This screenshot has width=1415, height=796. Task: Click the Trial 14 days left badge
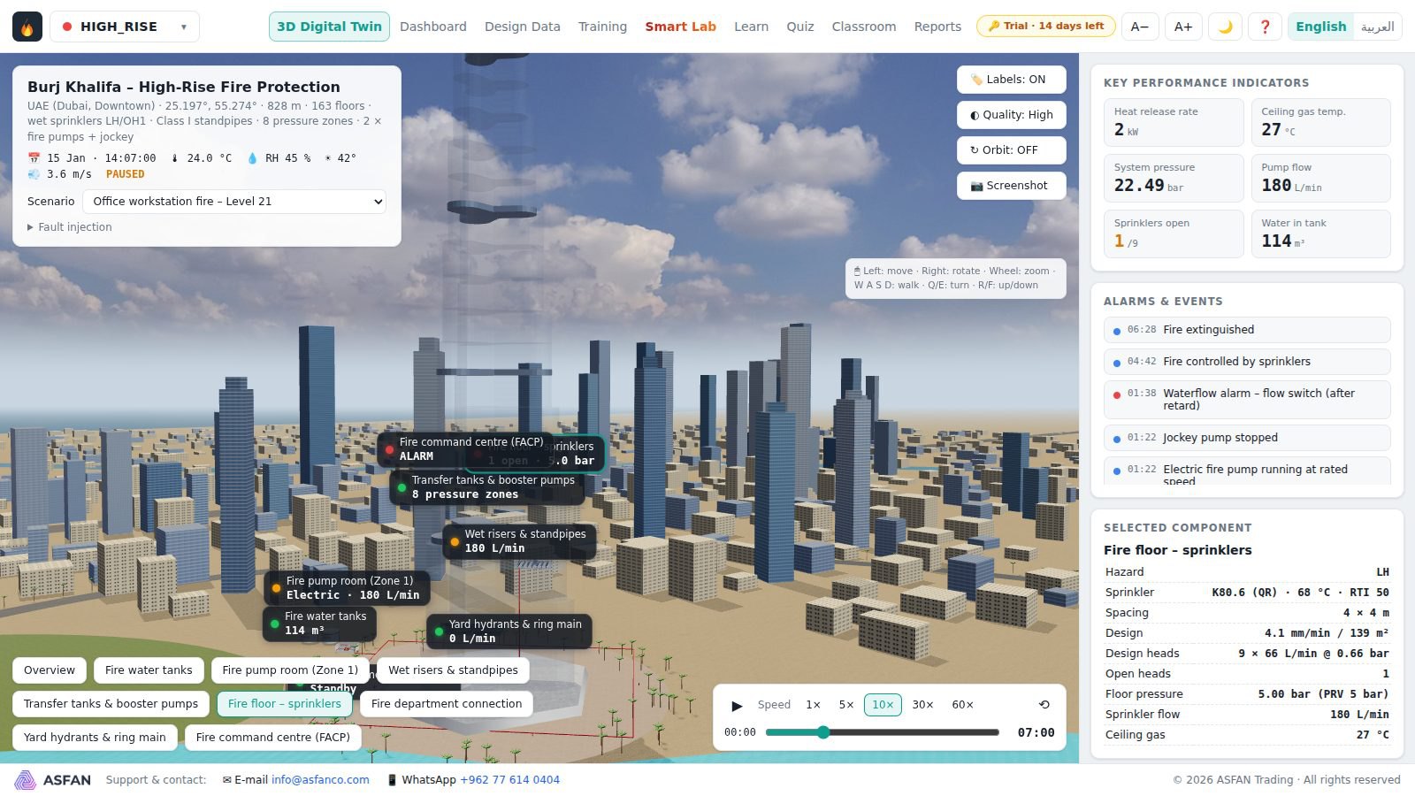[1045, 27]
